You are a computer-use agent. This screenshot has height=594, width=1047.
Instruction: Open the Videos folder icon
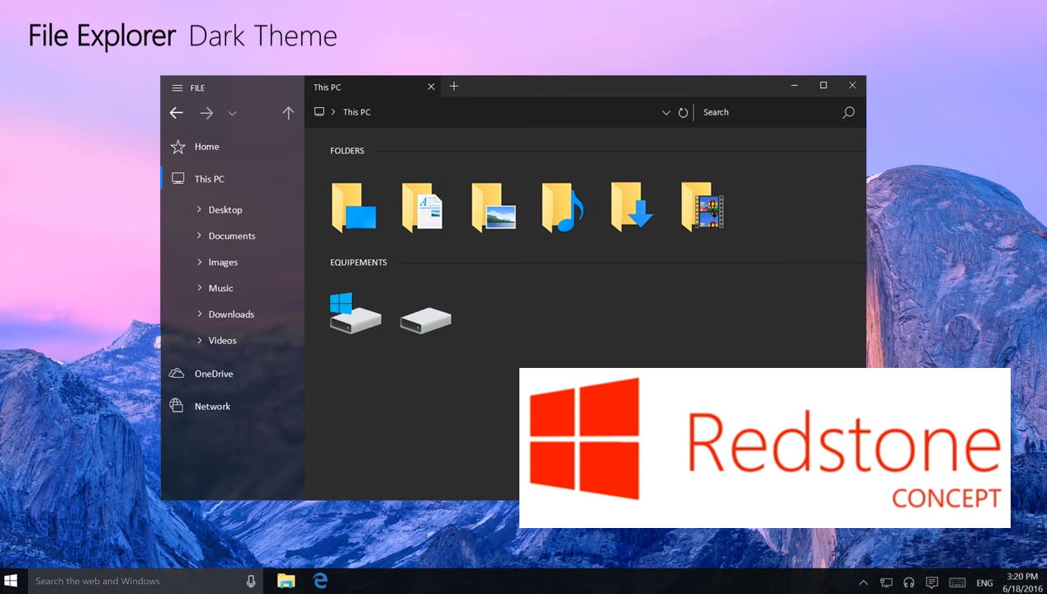[703, 206]
